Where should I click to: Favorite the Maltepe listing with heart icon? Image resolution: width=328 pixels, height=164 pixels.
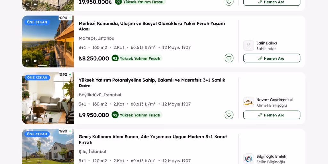click(229, 58)
